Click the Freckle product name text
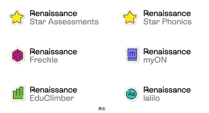The width and height of the screenshot is (209, 113). [44, 60]
